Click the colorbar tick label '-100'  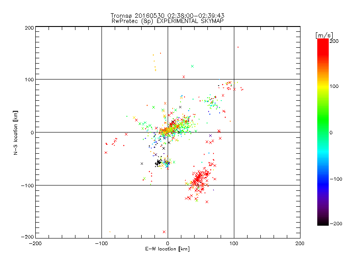336,179
